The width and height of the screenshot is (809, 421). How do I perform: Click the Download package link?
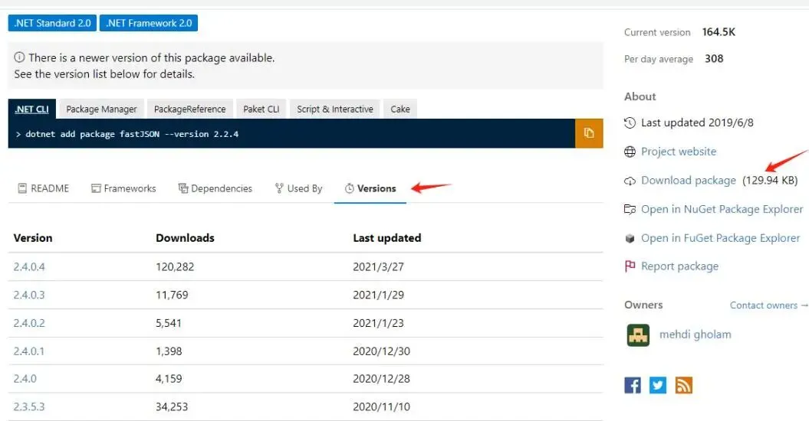coord(689,181)
